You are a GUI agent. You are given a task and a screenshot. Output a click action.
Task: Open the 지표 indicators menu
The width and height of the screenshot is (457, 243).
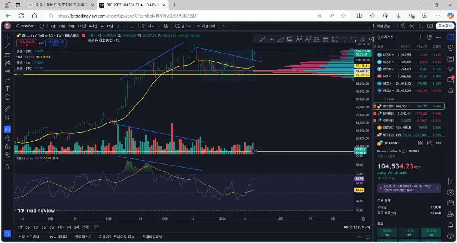tap(148, 26)
